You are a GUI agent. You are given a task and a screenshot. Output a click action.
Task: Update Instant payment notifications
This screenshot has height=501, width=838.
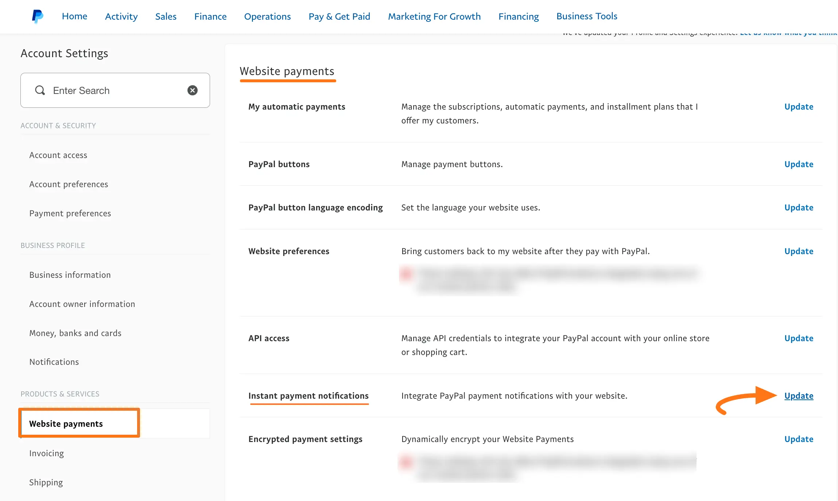point(799,396)
